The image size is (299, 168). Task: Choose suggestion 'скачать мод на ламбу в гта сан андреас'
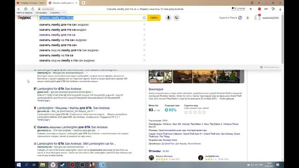coord(67,60)
